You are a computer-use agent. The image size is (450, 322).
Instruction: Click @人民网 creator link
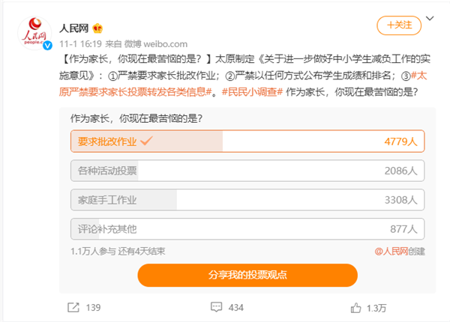click(391, 252)
